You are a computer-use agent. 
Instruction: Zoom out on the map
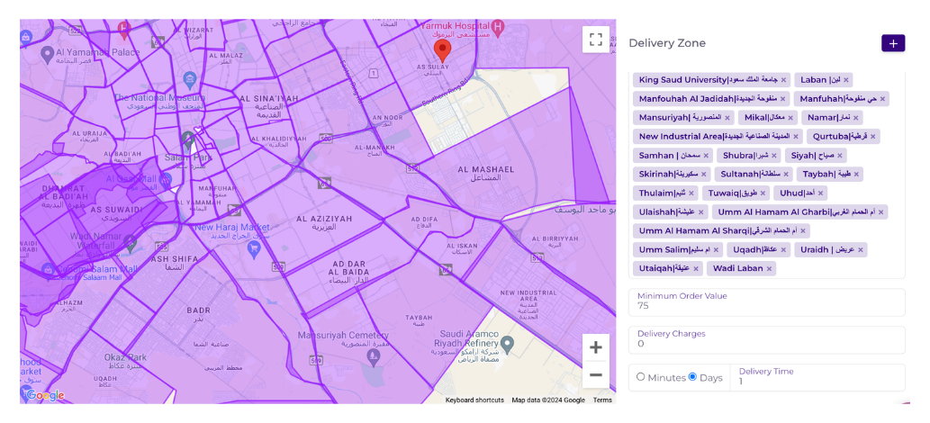tap(595, 374)
